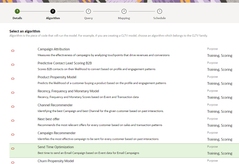Select the Predictive Contact Lead Scoring B2B radio button

pyautogui.click(x=13, y=65)
